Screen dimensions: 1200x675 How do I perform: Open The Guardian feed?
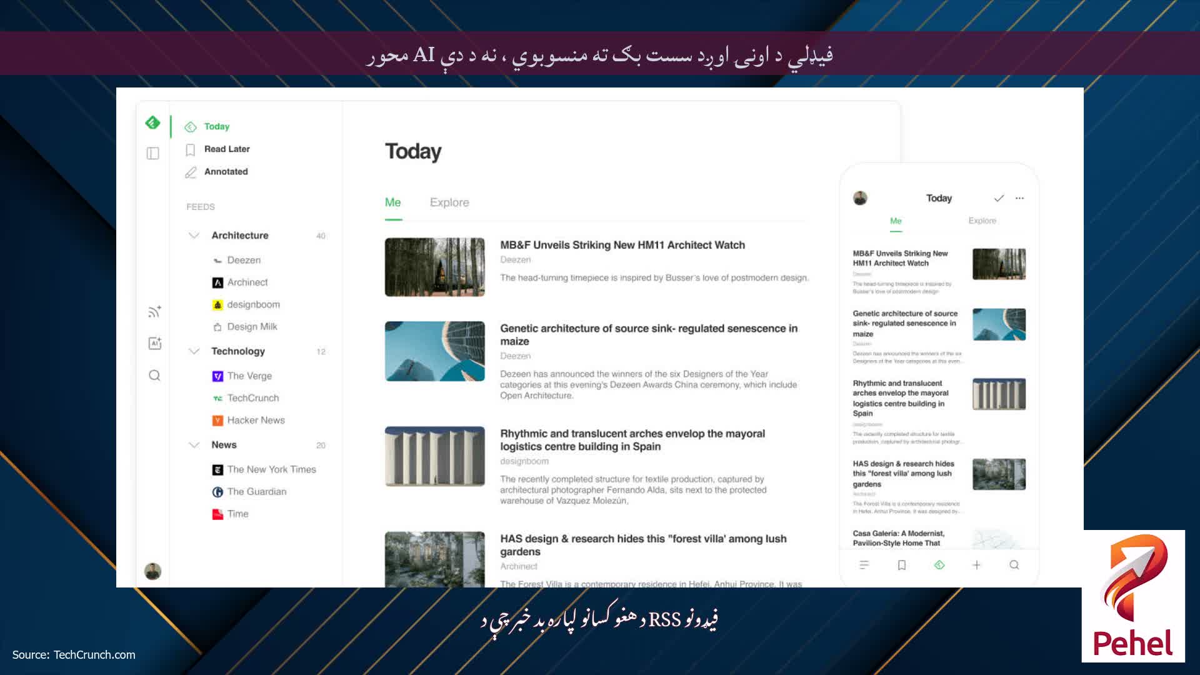click(257, 491)
